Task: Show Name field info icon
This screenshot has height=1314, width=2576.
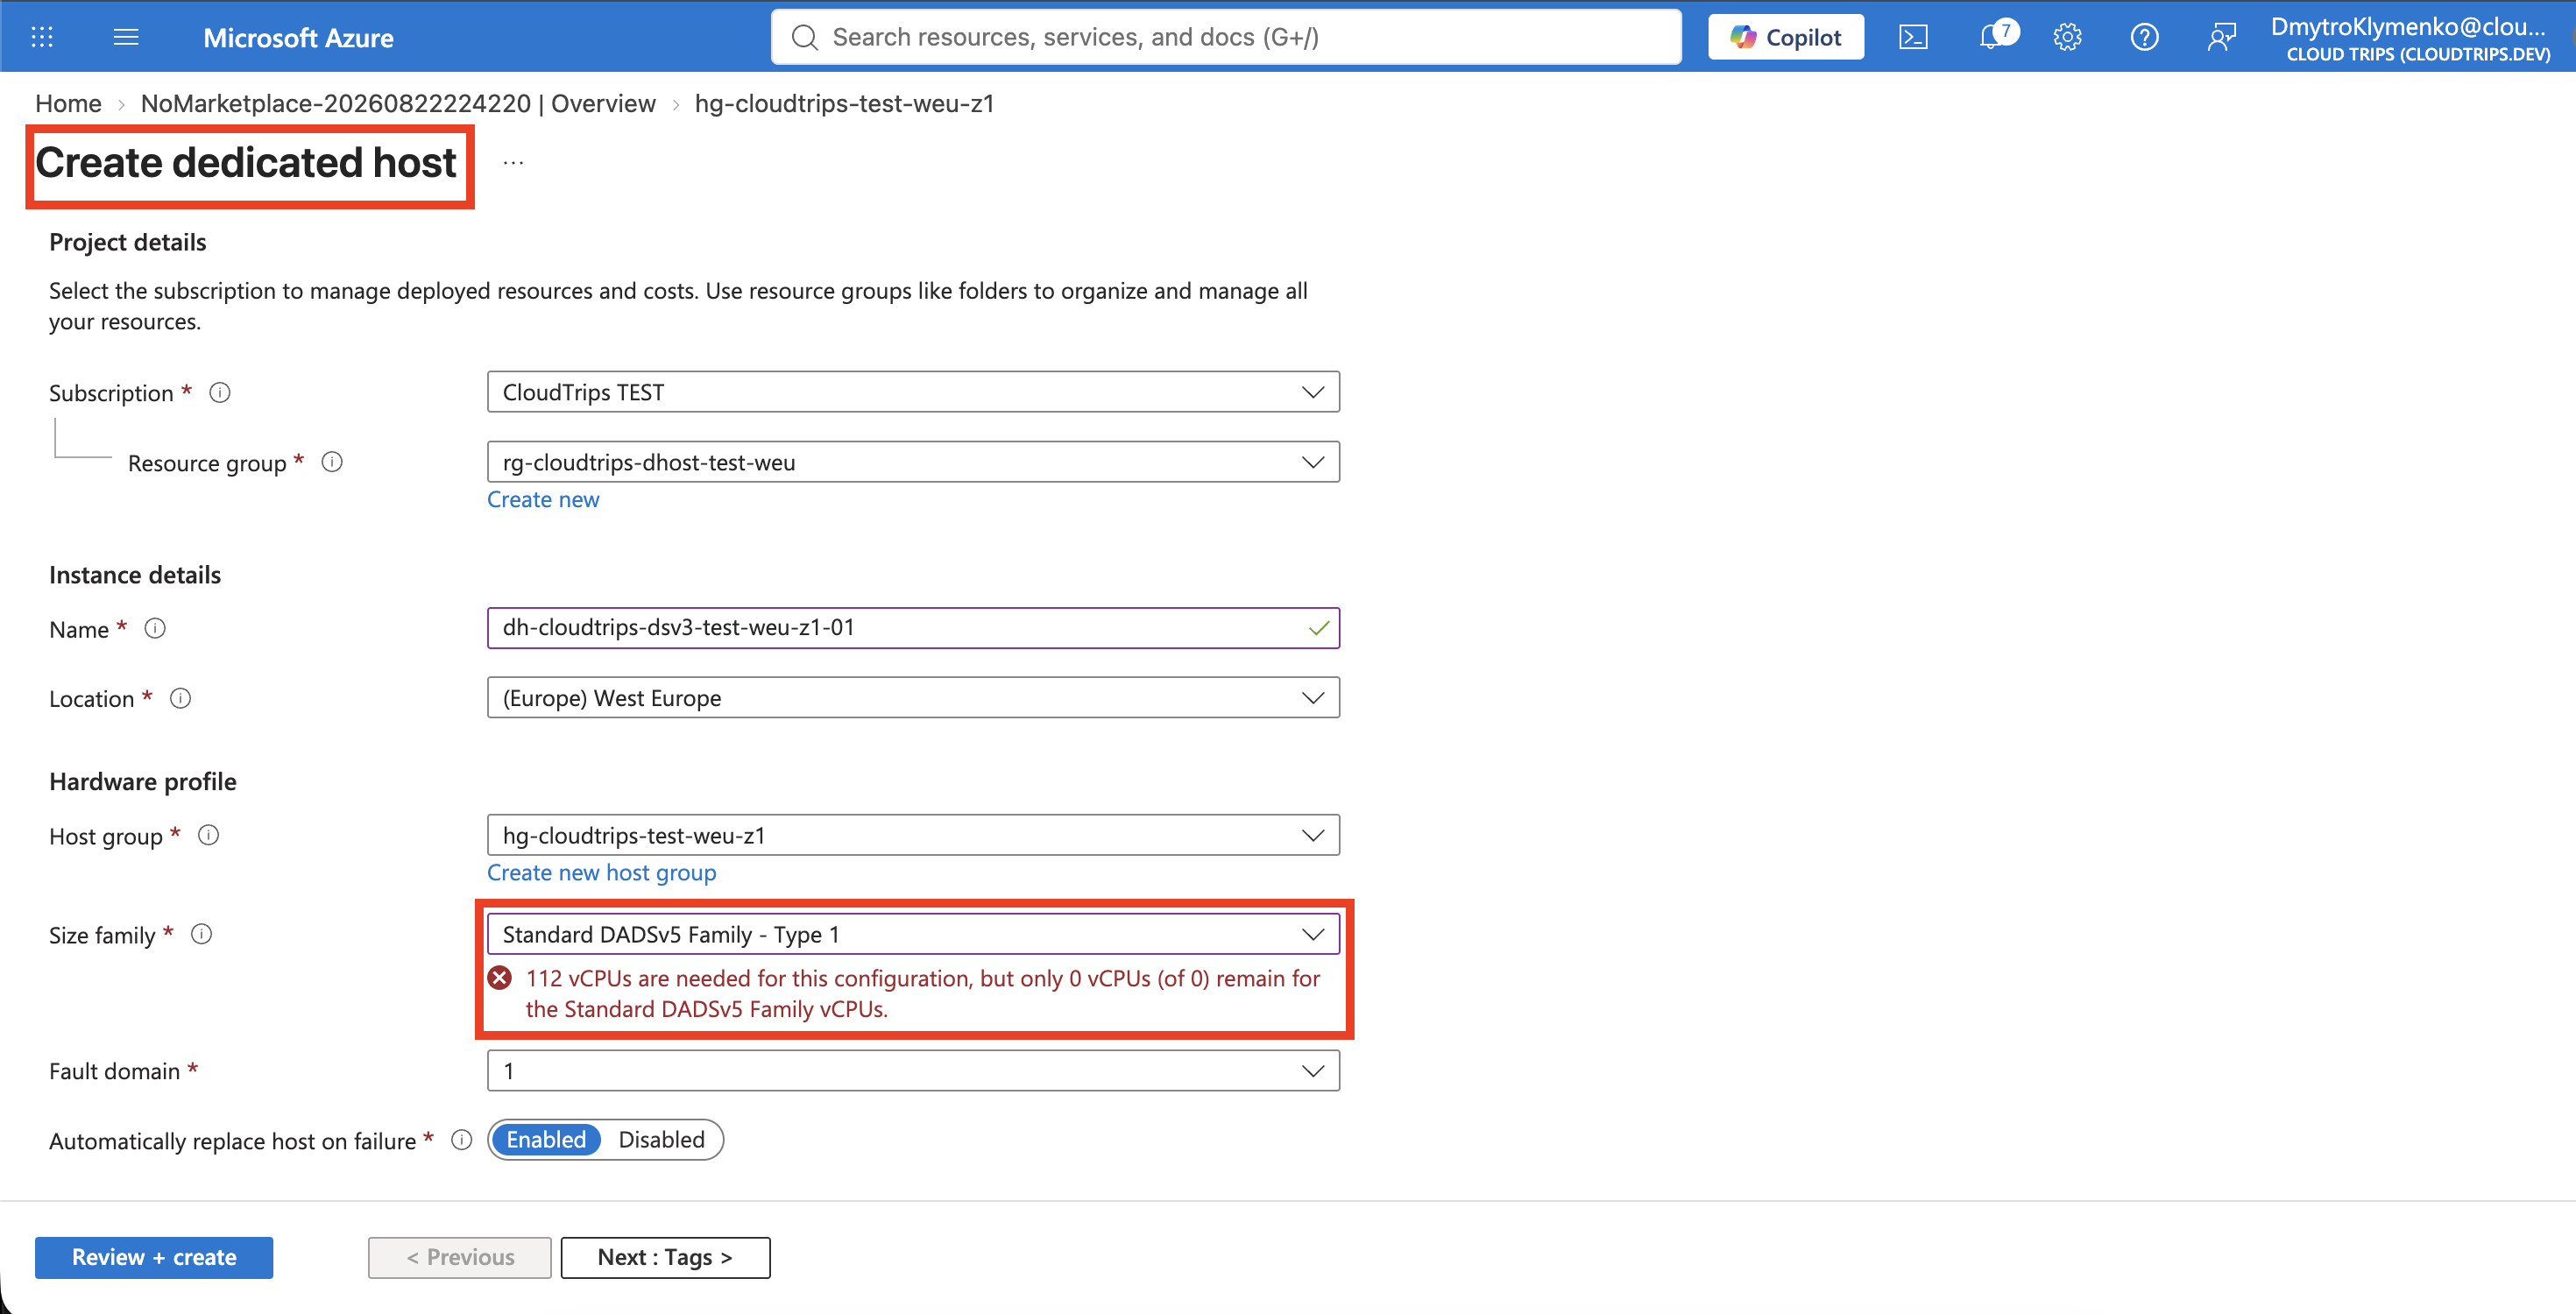Action: [155, 628]
